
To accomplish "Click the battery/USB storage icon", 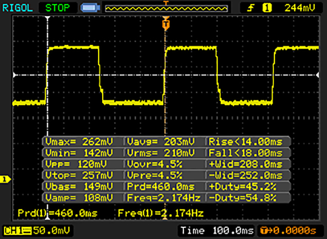I will [90, 8].
